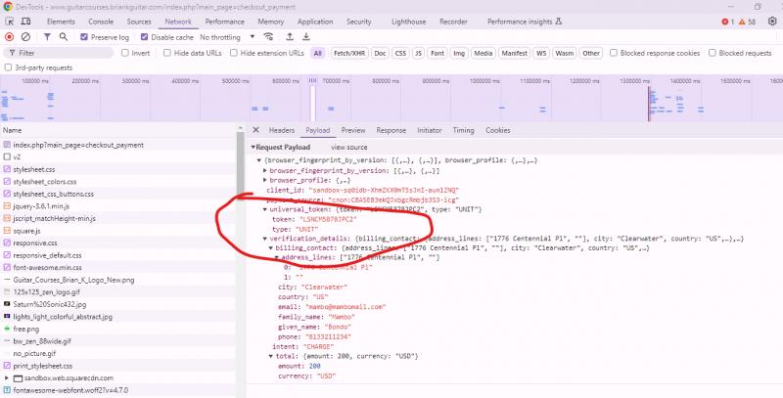Import HAR file upload icon
Image resolution: width=783 pixels, height=398 pixels.
coord(289,37)
